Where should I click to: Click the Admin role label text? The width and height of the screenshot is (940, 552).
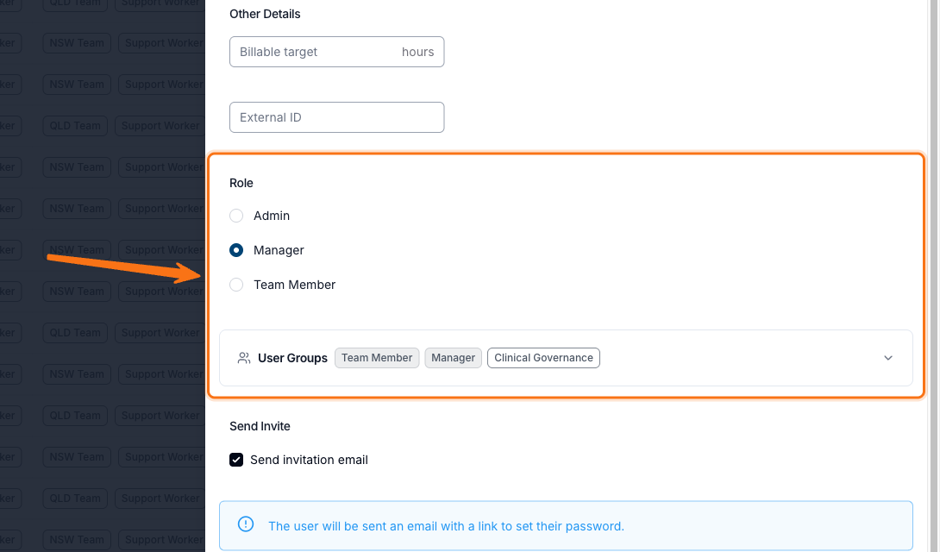(x=272, y=216)
